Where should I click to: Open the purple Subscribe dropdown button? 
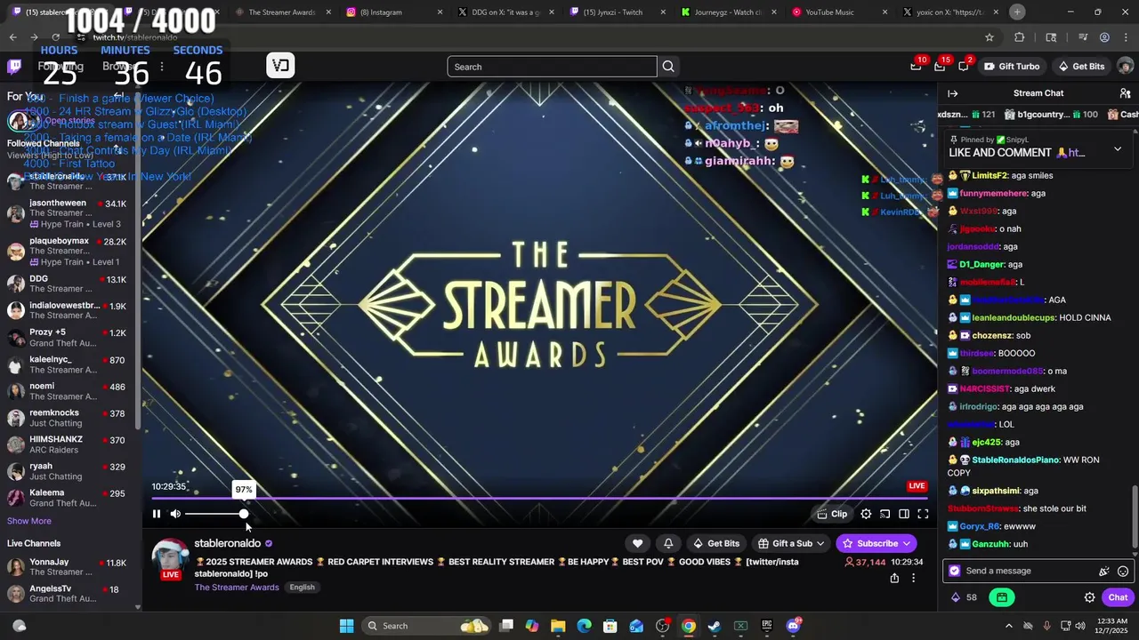coord(876,543)
